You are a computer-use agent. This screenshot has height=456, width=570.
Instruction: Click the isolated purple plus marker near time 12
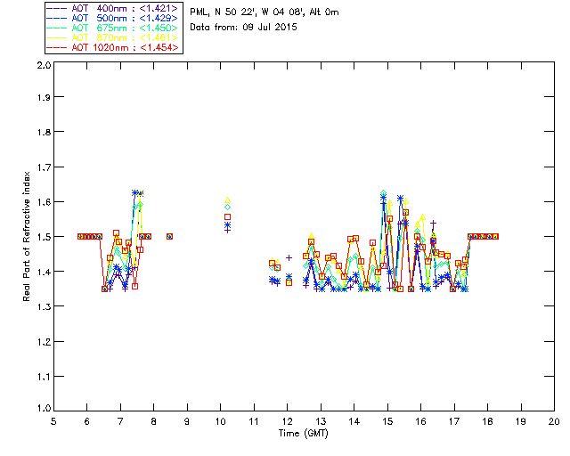click(289, 257)
